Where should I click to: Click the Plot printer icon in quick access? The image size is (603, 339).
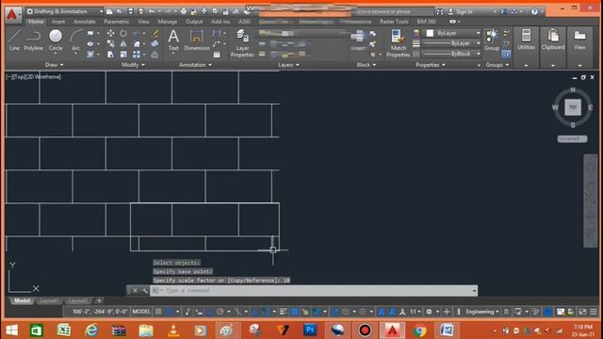(184, 11)
